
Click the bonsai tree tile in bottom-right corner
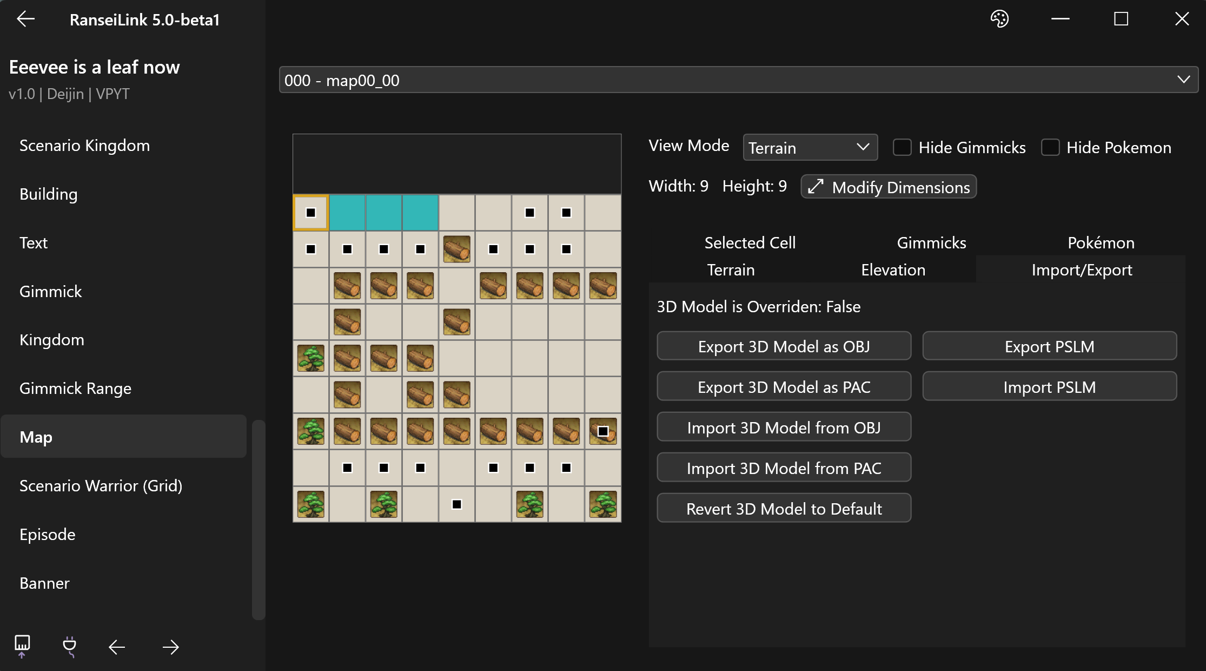[602, 504]
